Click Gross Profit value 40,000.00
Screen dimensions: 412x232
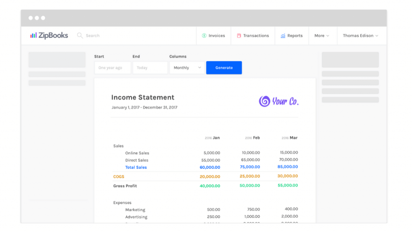point(210,186)
